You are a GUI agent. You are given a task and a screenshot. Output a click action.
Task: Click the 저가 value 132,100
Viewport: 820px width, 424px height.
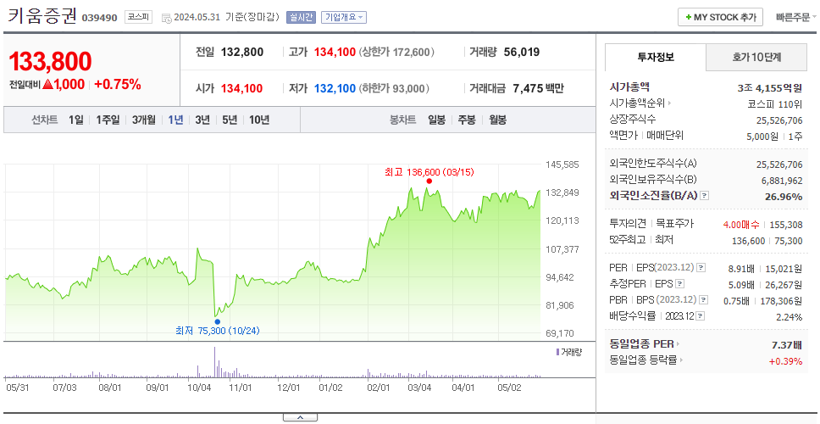click(335, 88)
